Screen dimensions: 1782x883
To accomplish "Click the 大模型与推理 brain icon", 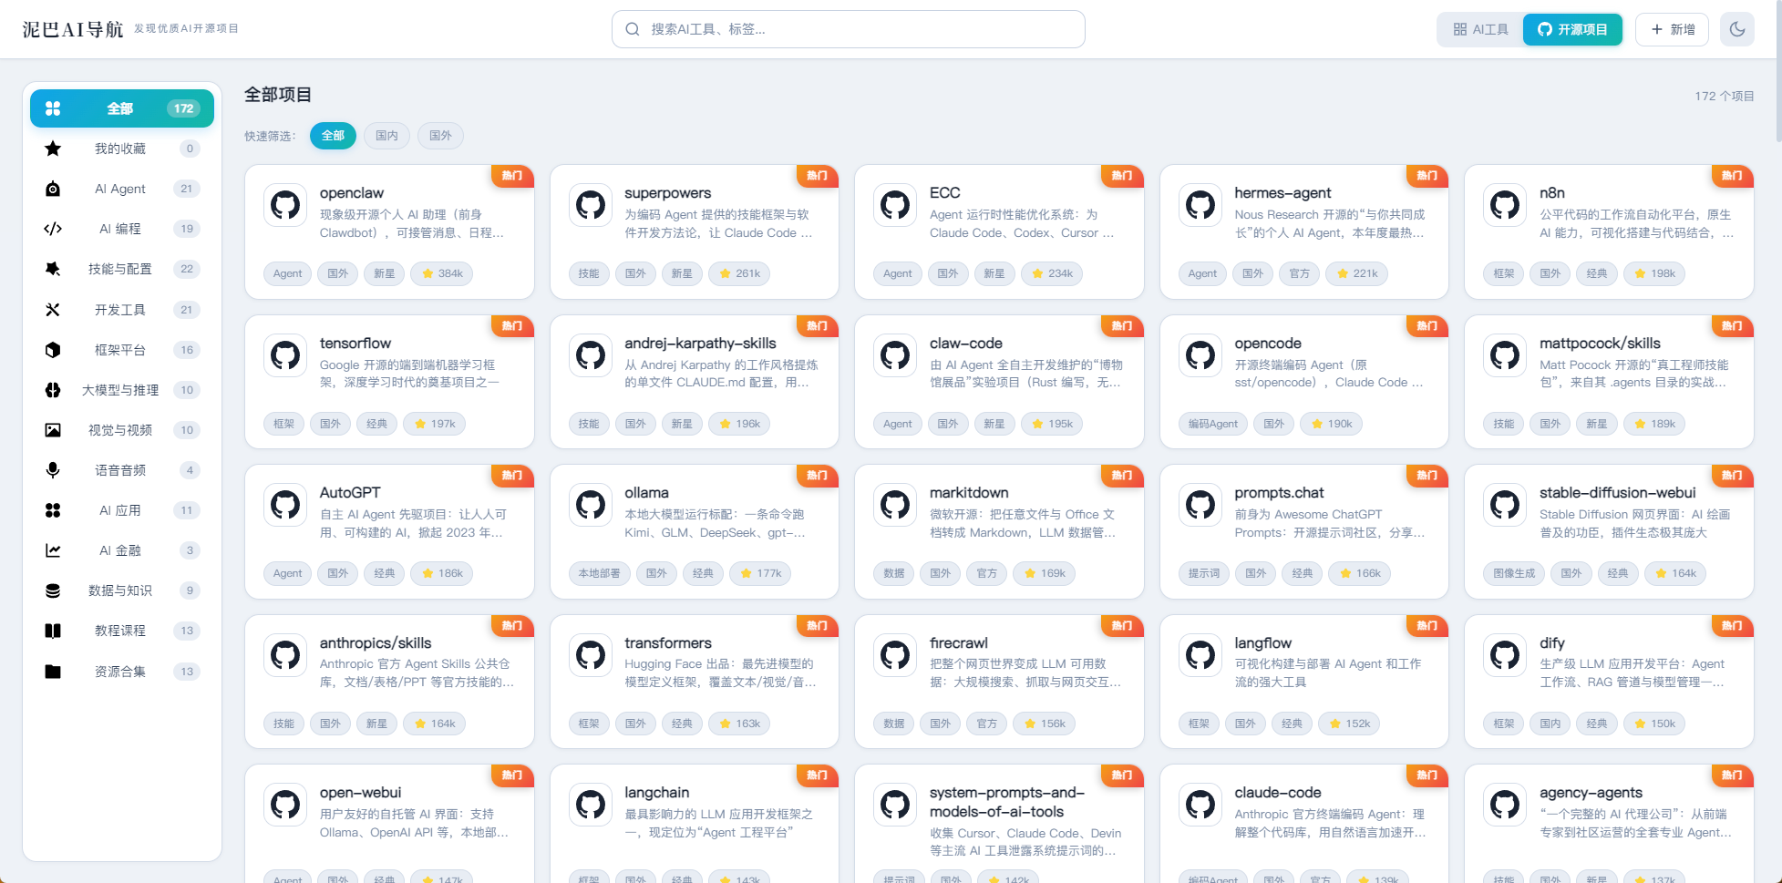I will click(x=53, y=390).
